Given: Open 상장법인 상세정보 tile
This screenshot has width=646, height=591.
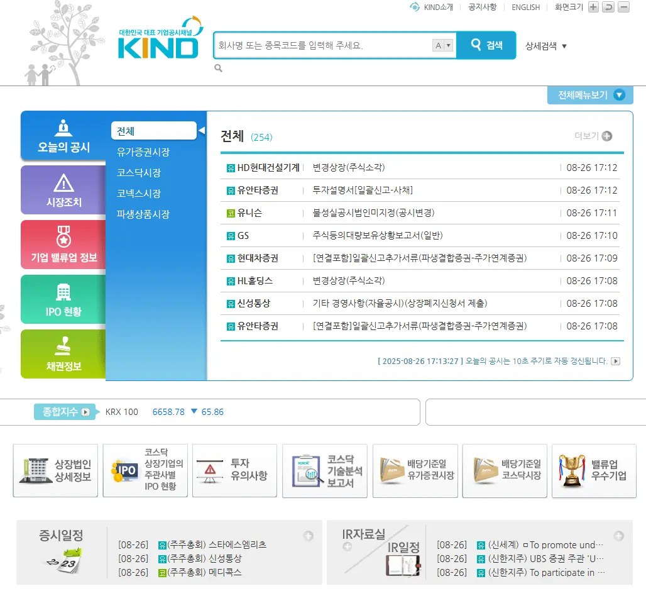Looking at the screenshot, I should (56, 471).
